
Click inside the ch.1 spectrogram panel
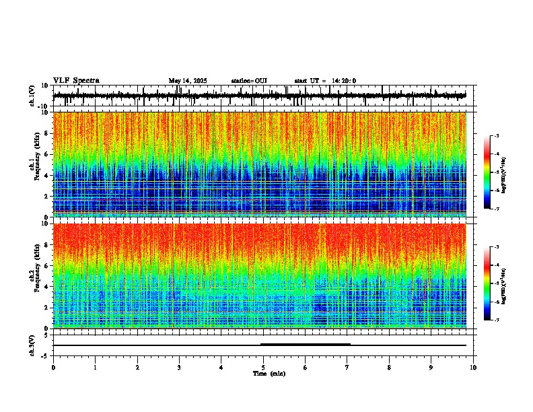pyautogui.click(x=260, y=164)
